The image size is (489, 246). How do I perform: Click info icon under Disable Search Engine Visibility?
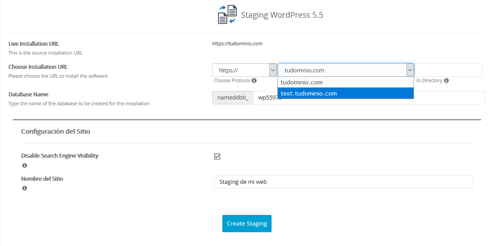pos(25,166)
